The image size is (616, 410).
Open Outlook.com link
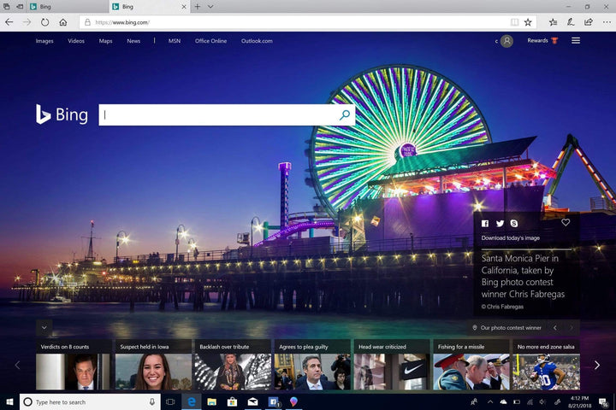[257, 41]
